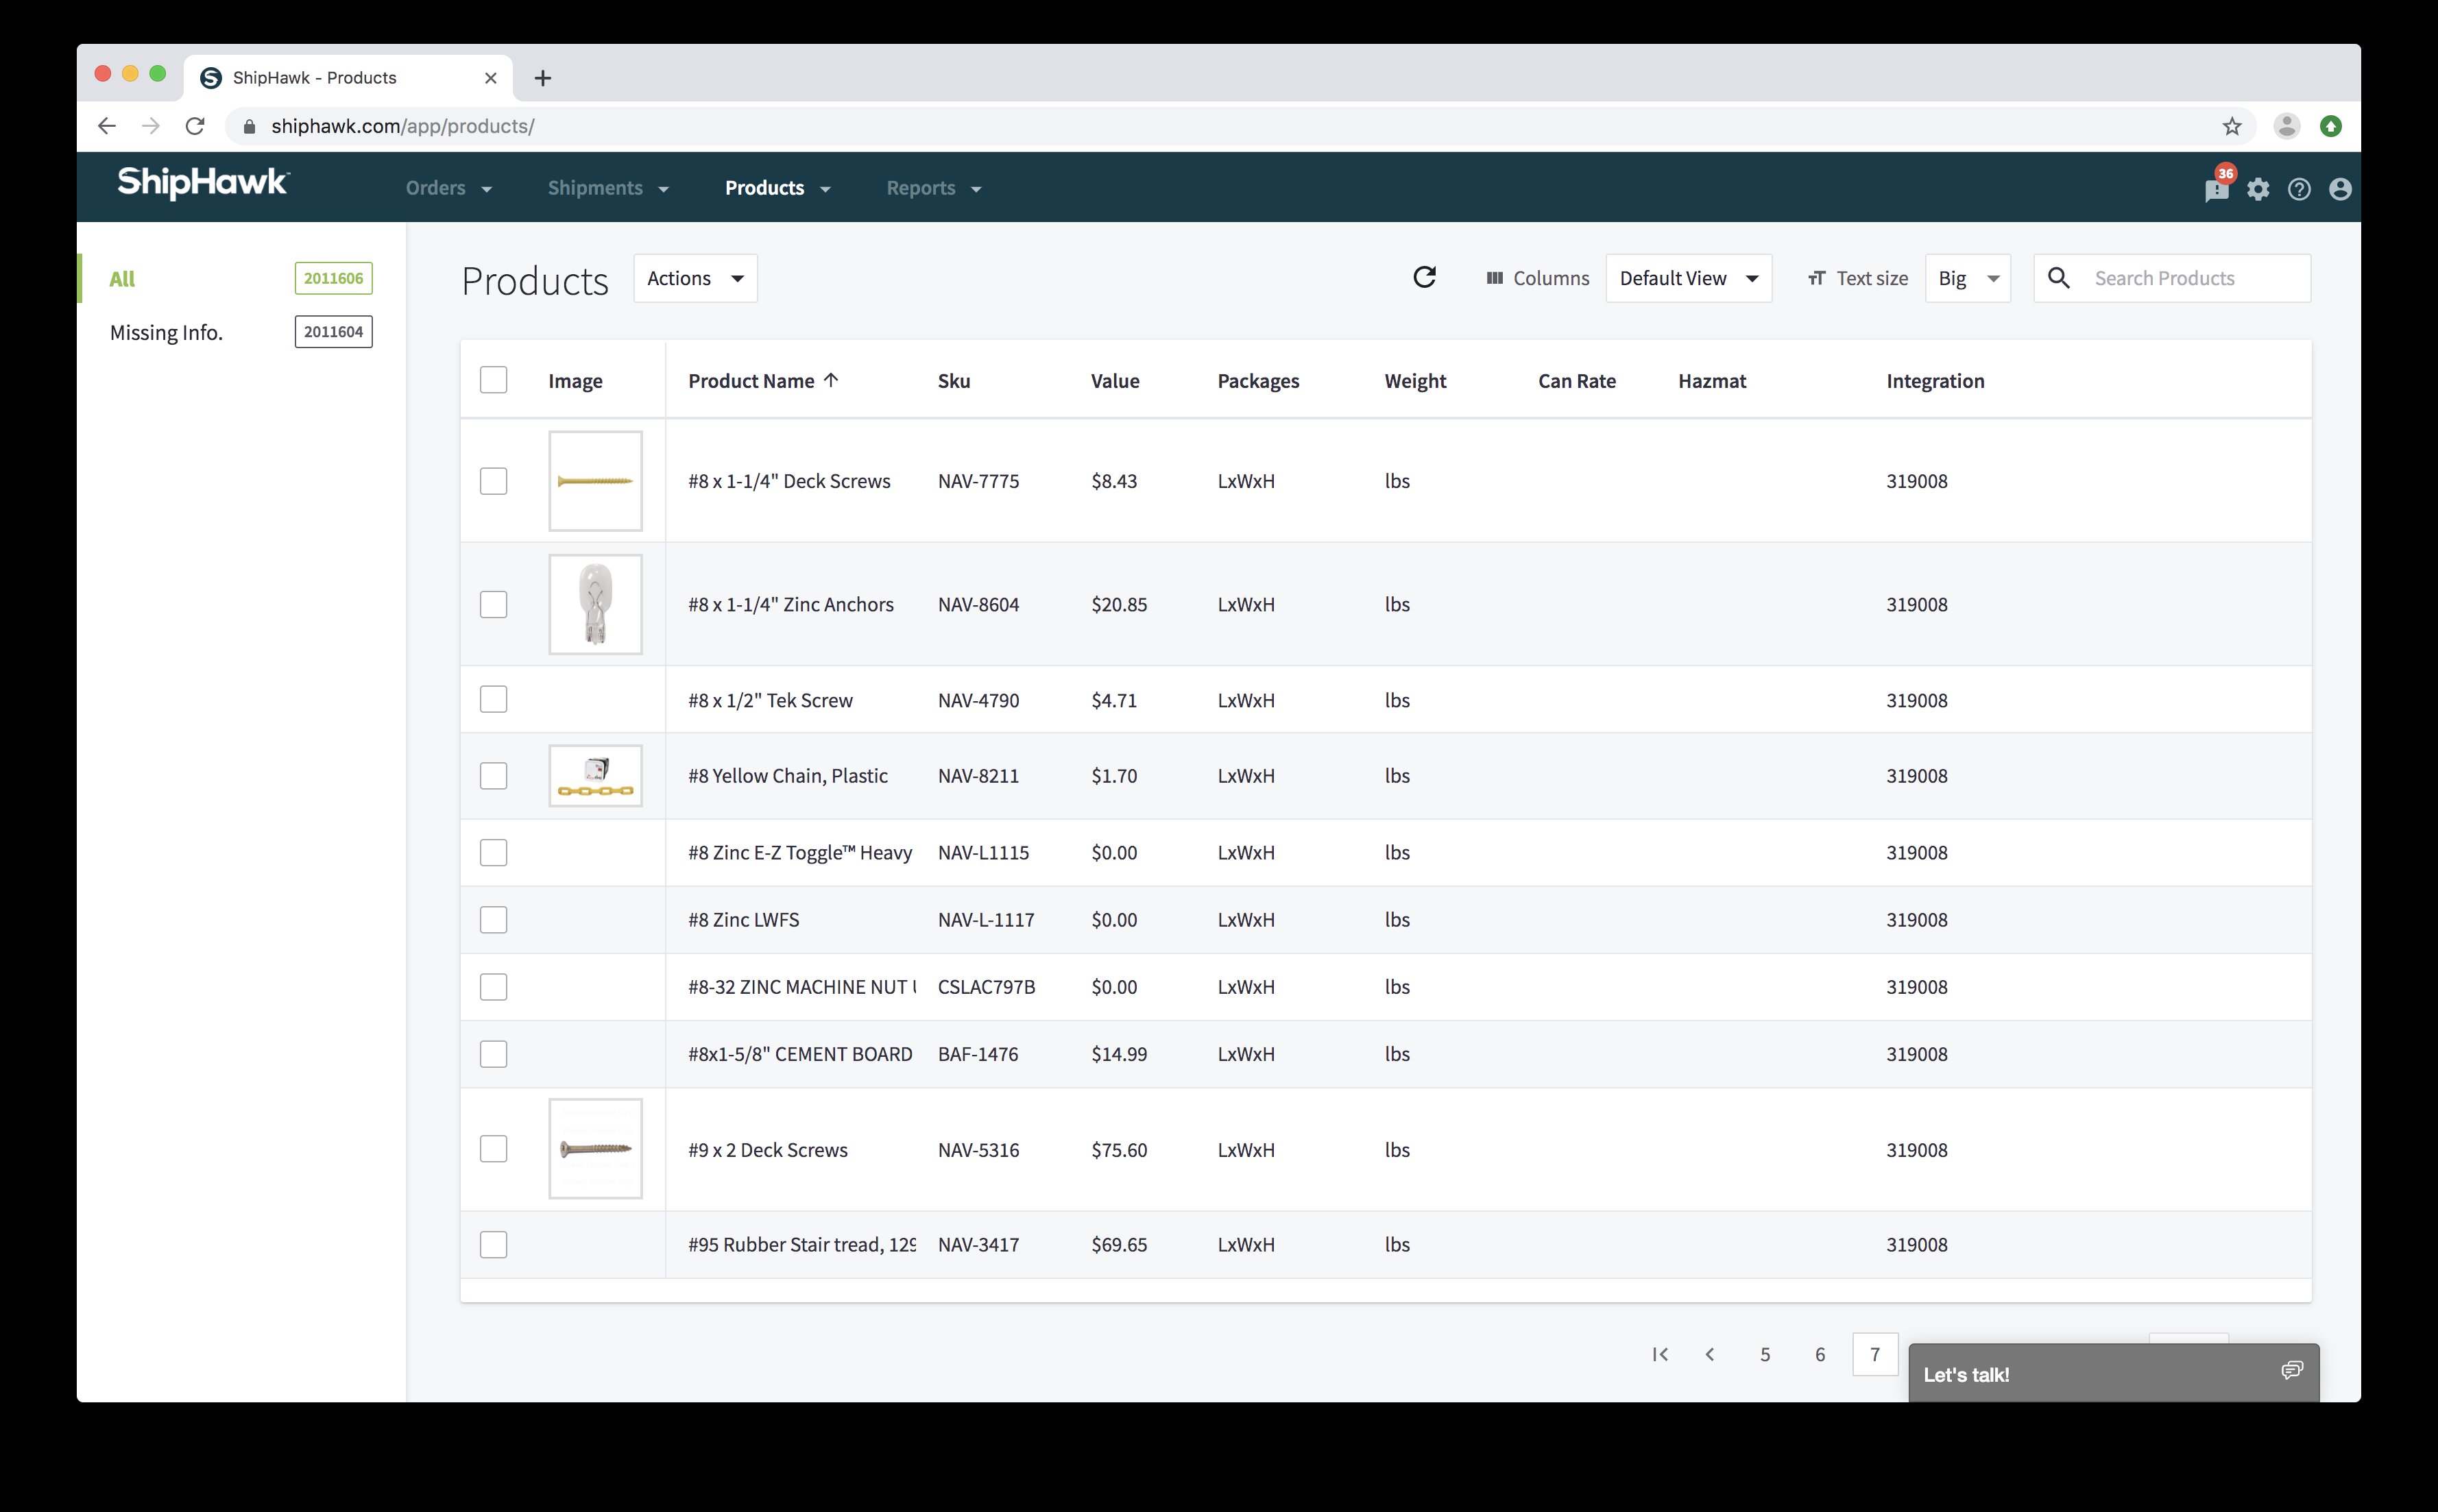The image size is (2438, 1512).
Task: Click the help question mark icon
Action: pyautogui.click(x=2299, y=189)
